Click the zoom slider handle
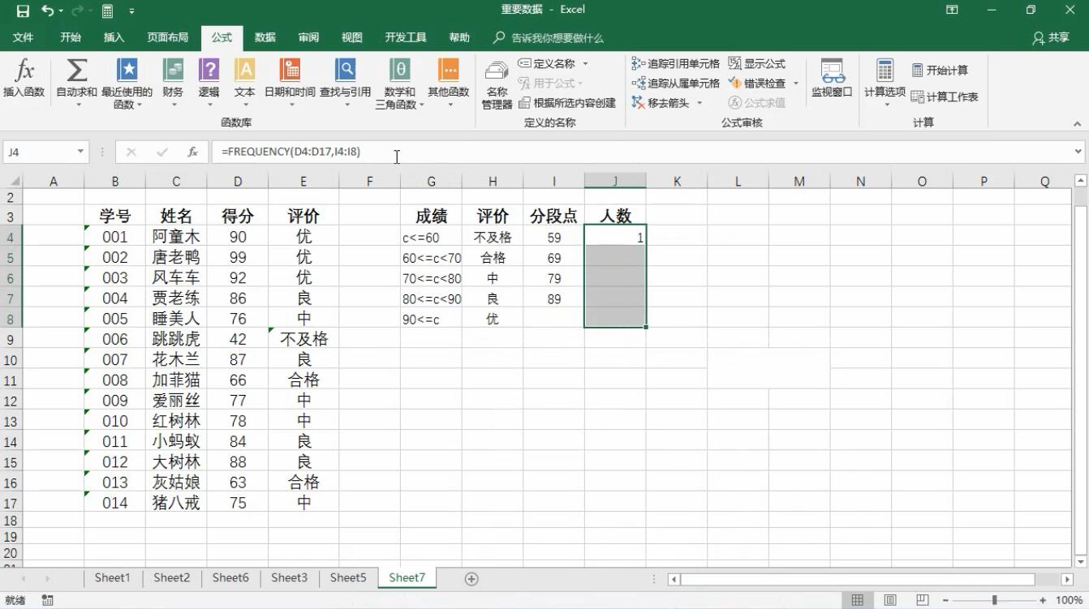The width and height of the screenshot is (1089, 609). (x=994, y=600)
